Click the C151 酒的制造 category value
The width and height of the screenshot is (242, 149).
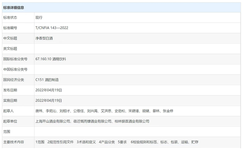tap(47, 80)
